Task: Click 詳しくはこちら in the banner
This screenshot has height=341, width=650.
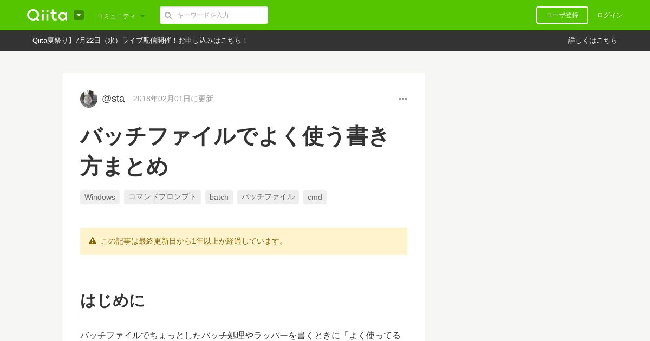Action: point(593,41)
